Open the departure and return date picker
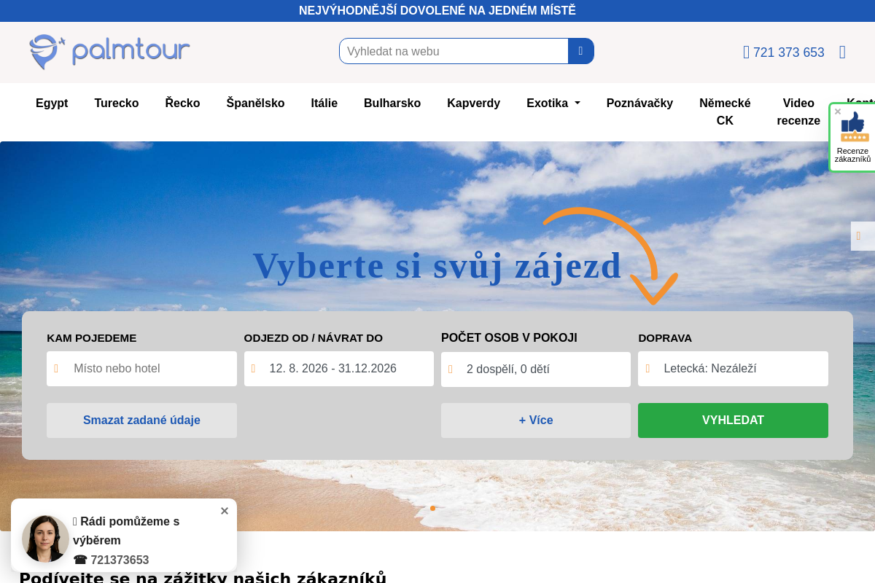Viewport: 875px width, 583px height. (x=339, y=369)
